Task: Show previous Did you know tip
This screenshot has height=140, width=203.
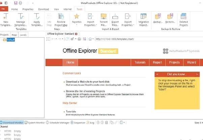Action: coord(157,74)
